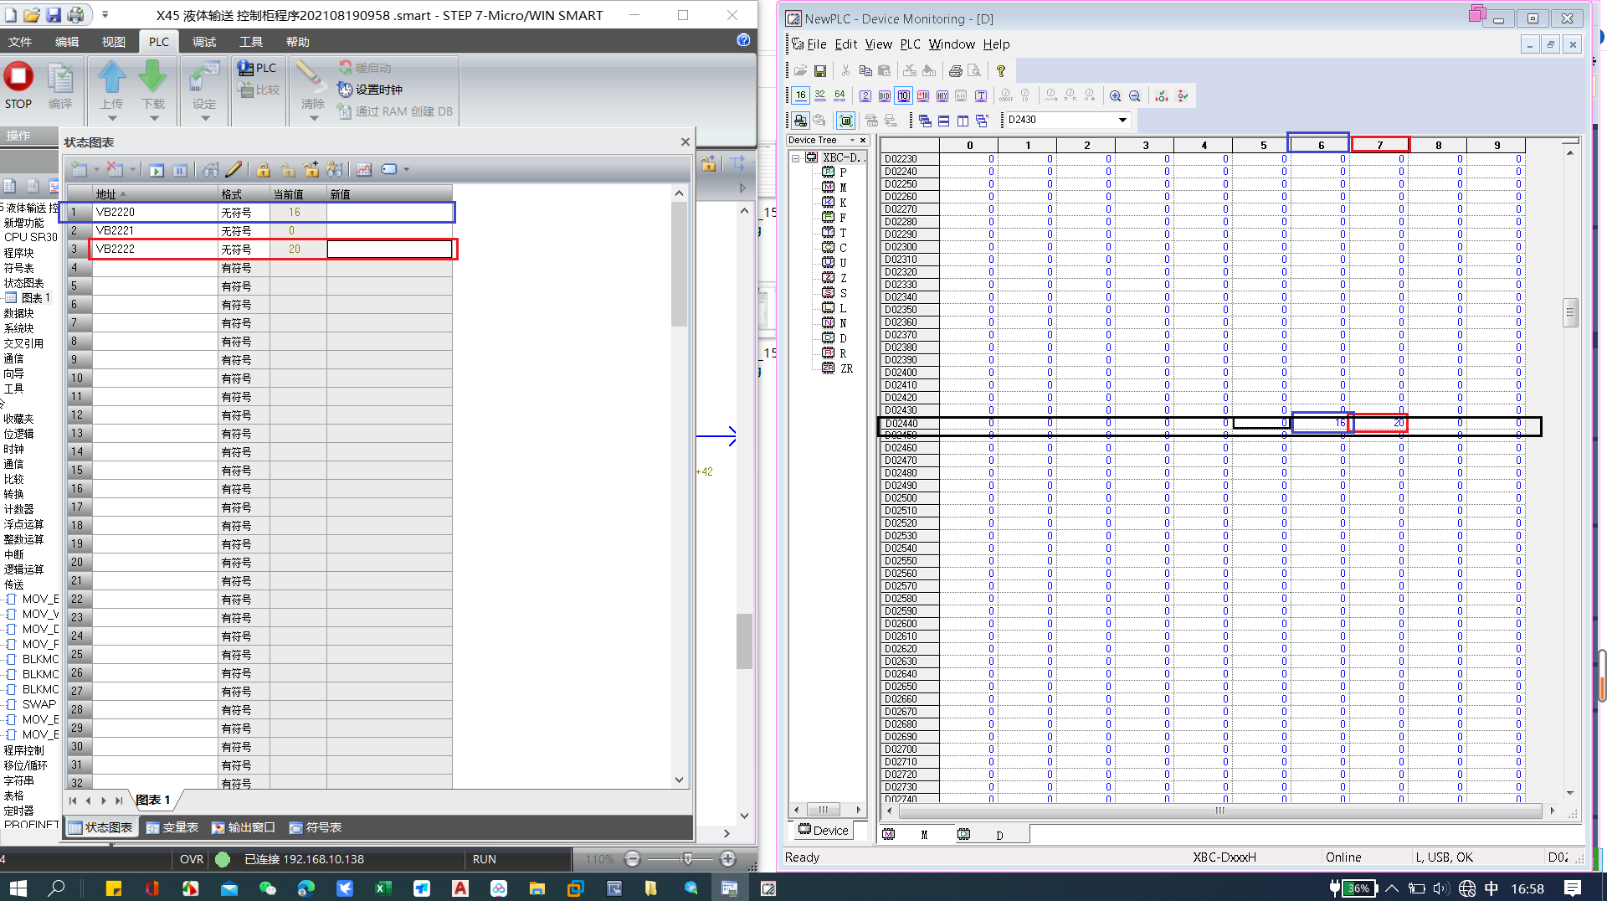Click the zoom in magnifier in Device Monitoring
The image size is (1607, 901).
(x=1115, y=96)
